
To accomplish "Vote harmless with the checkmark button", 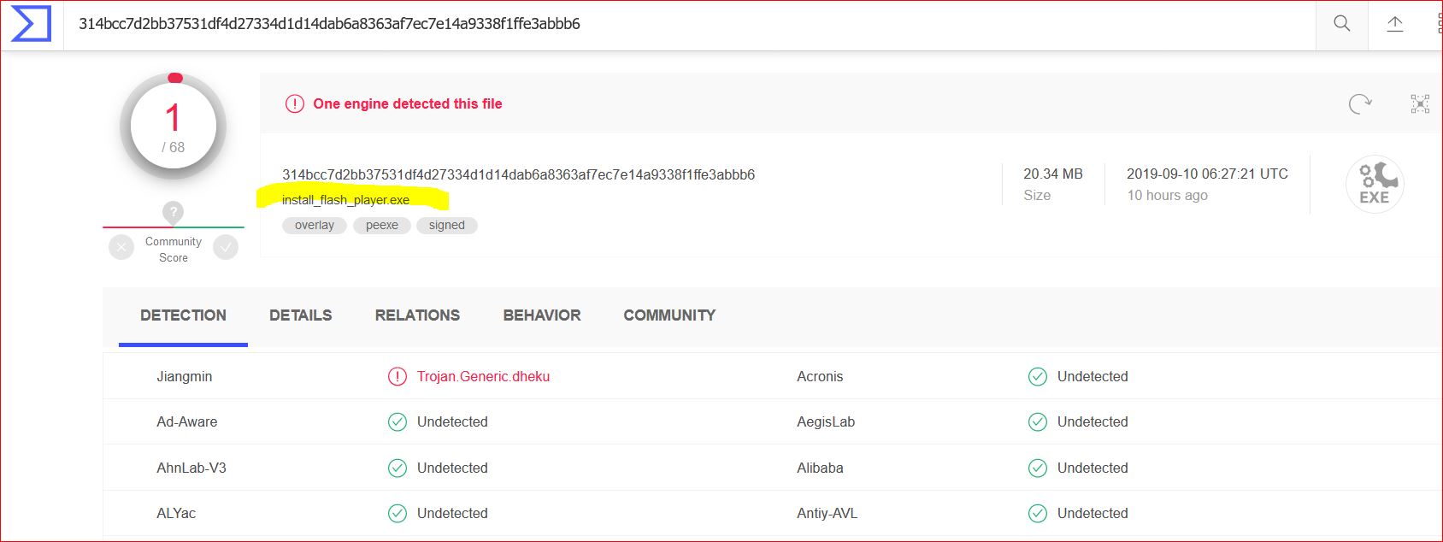I will (x=226, y=248).
